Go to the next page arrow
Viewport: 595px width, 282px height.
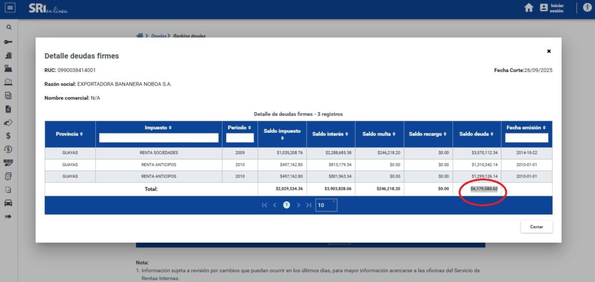[298, 205]
